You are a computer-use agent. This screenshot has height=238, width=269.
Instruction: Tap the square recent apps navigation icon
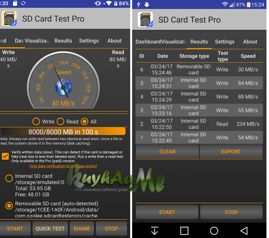184,231
